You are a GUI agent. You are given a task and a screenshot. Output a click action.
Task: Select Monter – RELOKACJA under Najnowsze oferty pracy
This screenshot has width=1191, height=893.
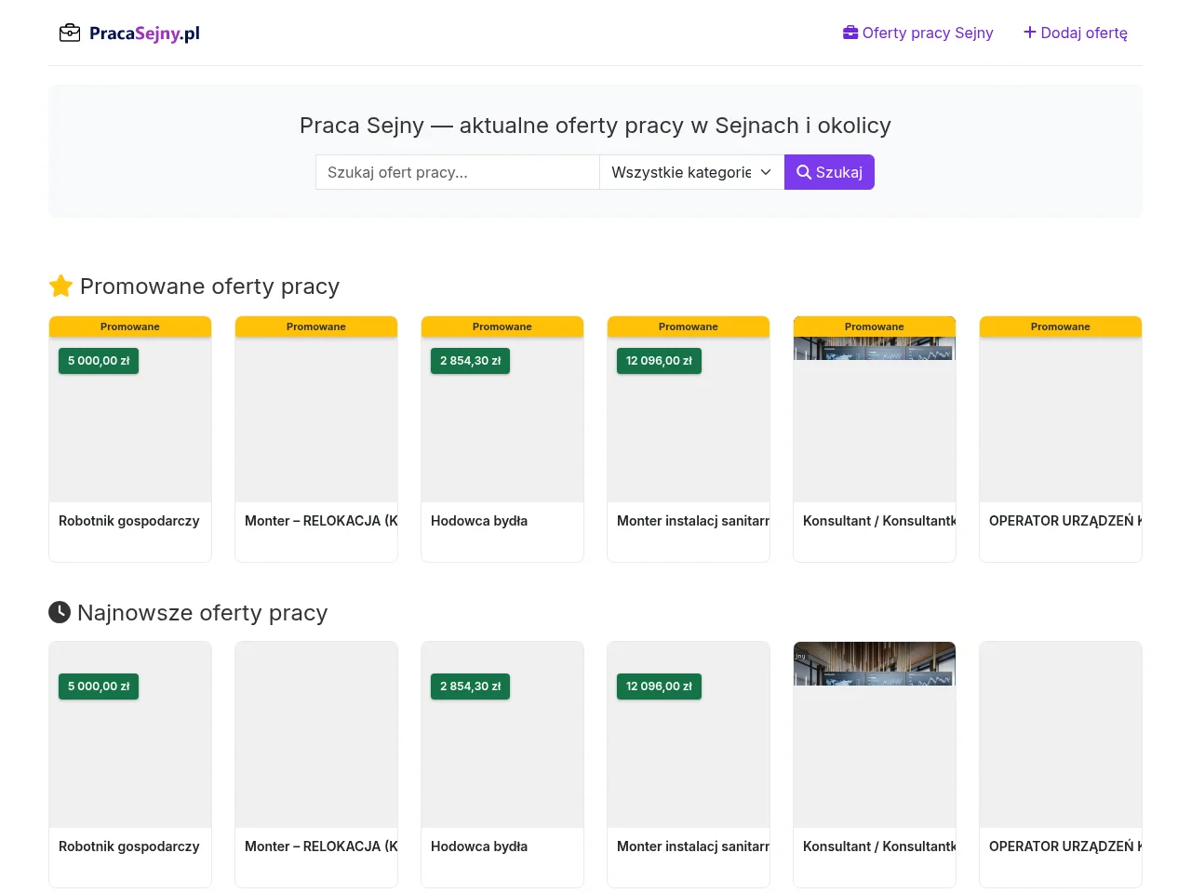[x=321, y=846]
